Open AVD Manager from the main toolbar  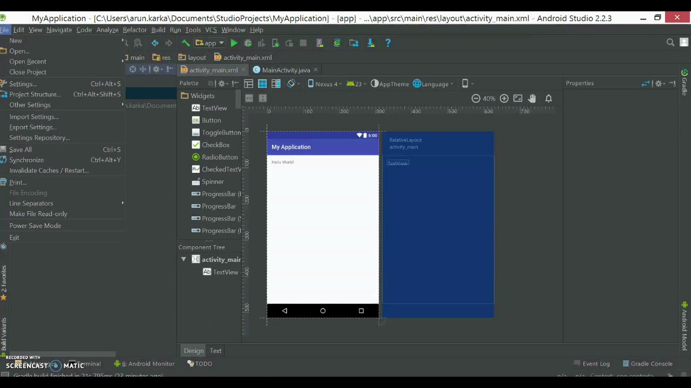[x=320, y=43]
